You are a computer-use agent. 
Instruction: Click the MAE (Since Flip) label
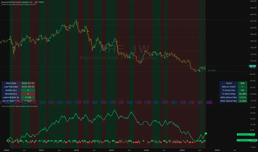point(229,101)
